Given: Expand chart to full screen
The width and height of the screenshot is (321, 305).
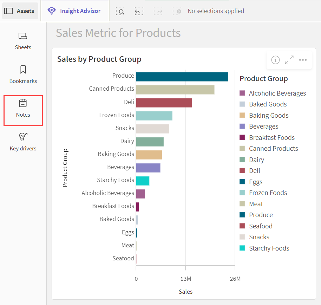Looking at the screenshot, I should 289,60.
